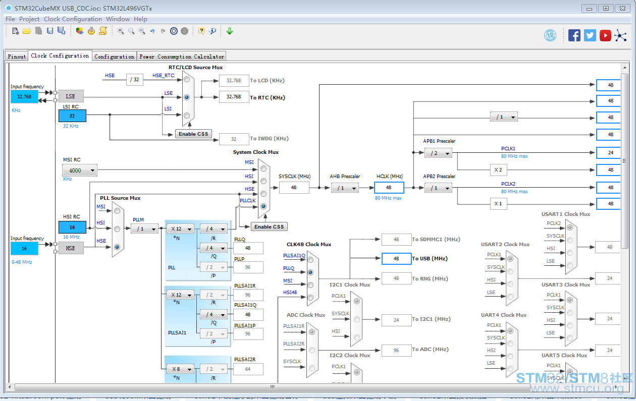The width and height of the screenshot is (636, 401).
Task: Click Enable CSS under RTC/LCD Source Mux
Action: 194,134
